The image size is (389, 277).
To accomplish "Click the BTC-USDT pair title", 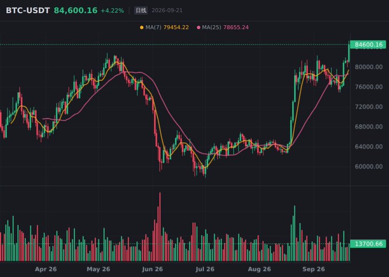I will pos(28,10).
